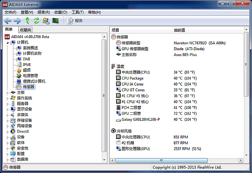
Task: Click the 操作系统 Windows flag icon
Action: [13, 98]
